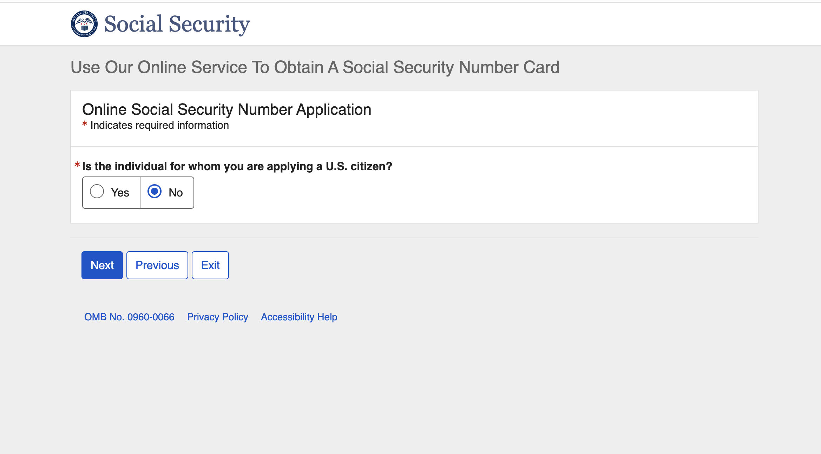This screenshot has height=454, width=821.
Task: Click the Social Security wordmark in the header
Action: pyautogui.click(x=177, y=24)
